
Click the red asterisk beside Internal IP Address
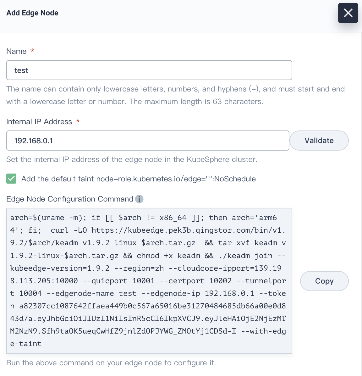coord(78,121)
